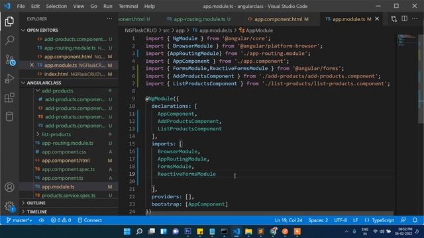Open Source Control view in activity bar
This screenshot has width=424, height=238.
pyautogui.click(x=10, y=59)
